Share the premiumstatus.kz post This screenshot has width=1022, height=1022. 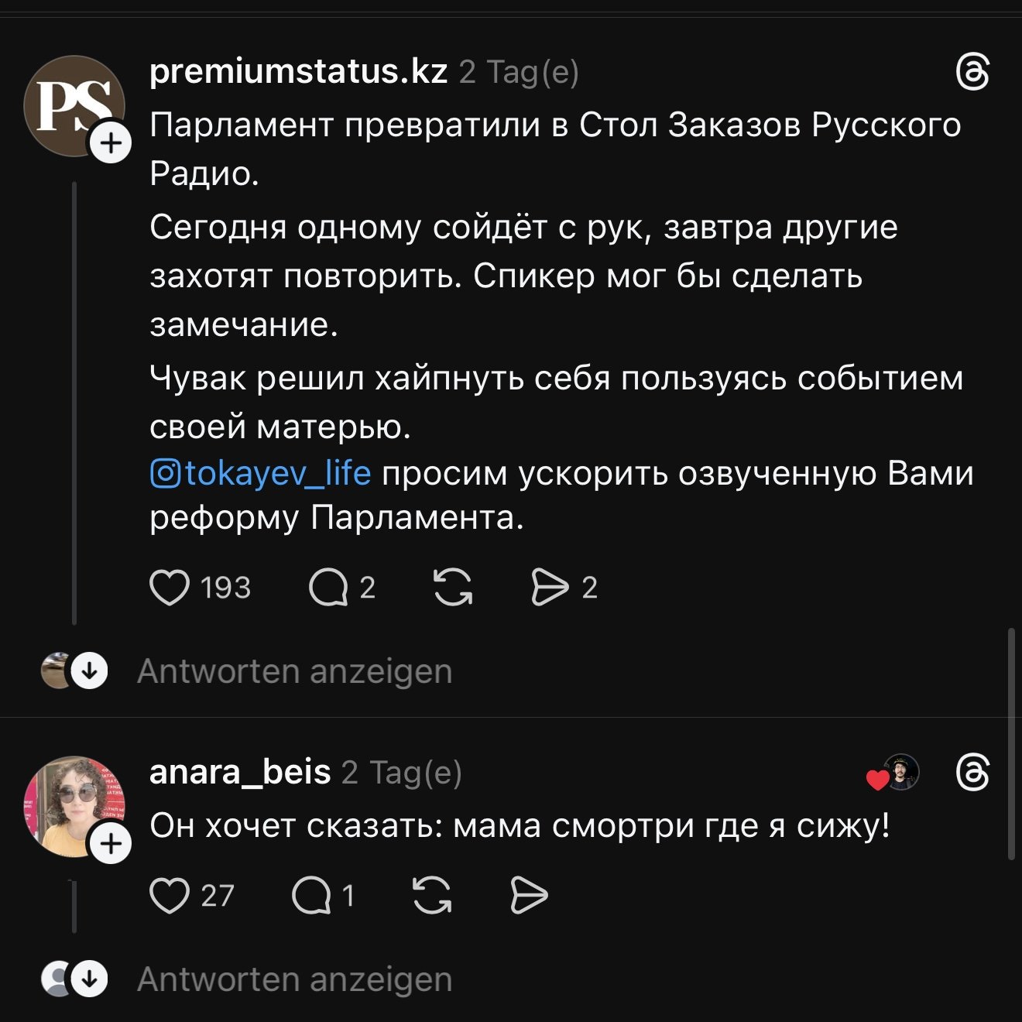point(550,588)
